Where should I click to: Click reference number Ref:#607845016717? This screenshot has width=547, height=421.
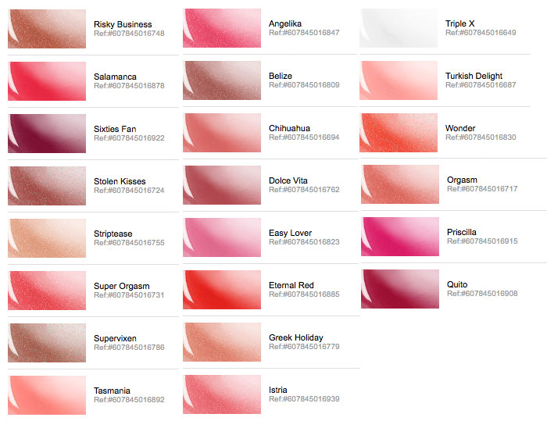[x=482, y=189]
